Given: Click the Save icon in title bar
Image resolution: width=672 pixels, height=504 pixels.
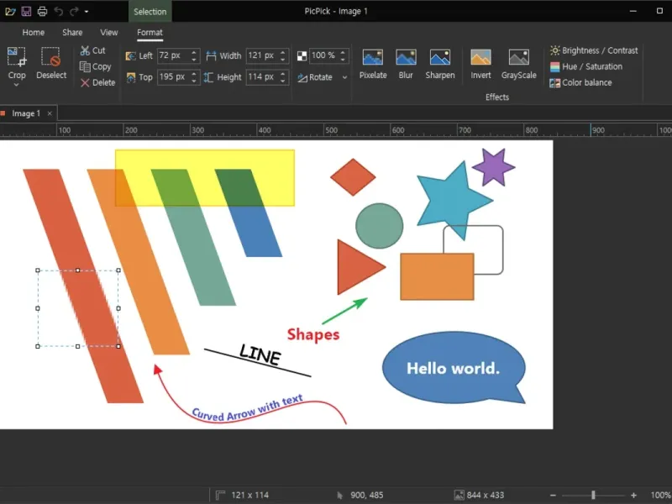Looking at the screenshot, I should pos(26,12).
